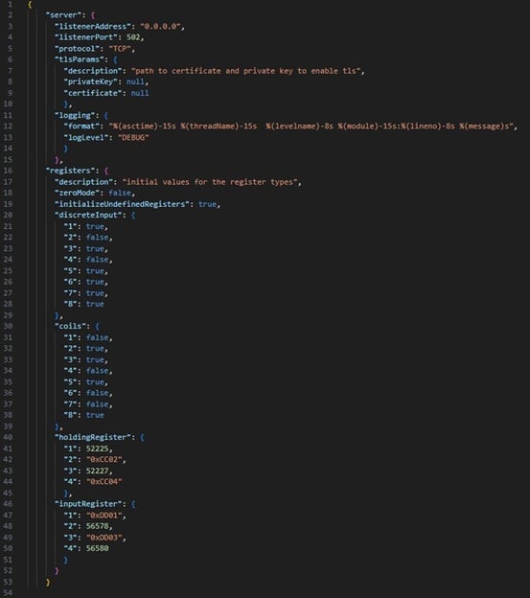
Task: Click the holding register value 52227
Action: pos(97,471)
